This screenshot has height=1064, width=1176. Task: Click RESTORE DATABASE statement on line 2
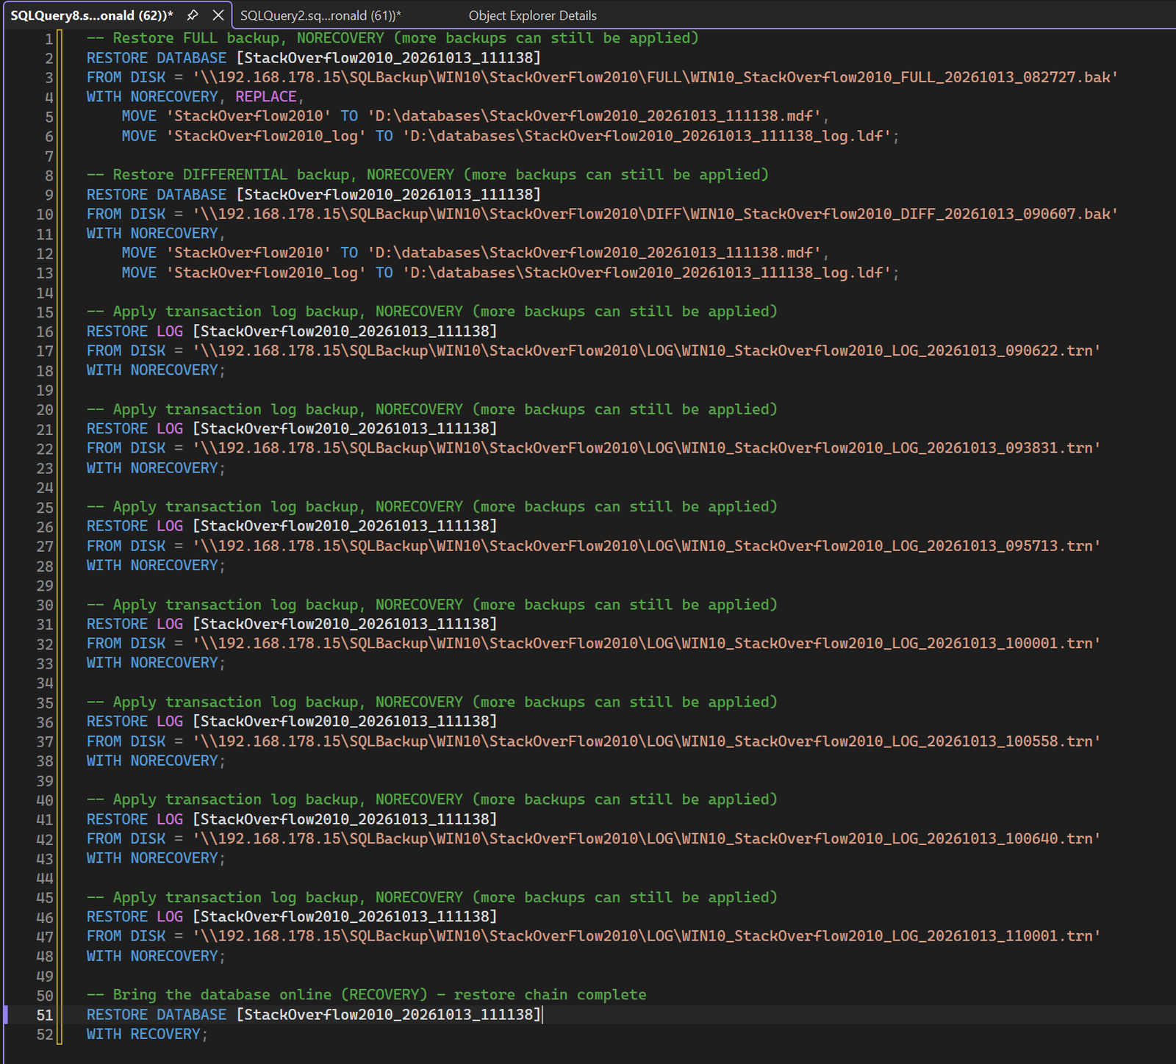pos(314,58)
